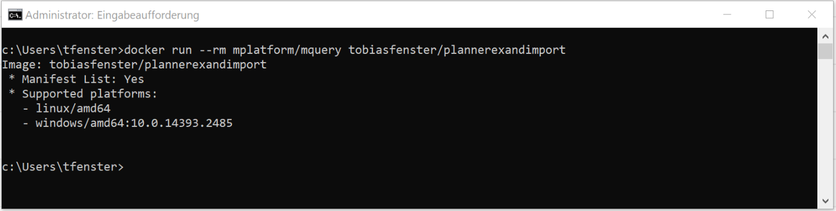Click the Manifest List: Yes line
This screenshot has width=836, height=211.
click(76, 79)
